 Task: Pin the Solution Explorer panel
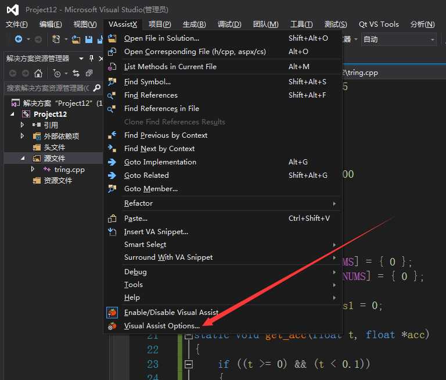tap(91, 58)
